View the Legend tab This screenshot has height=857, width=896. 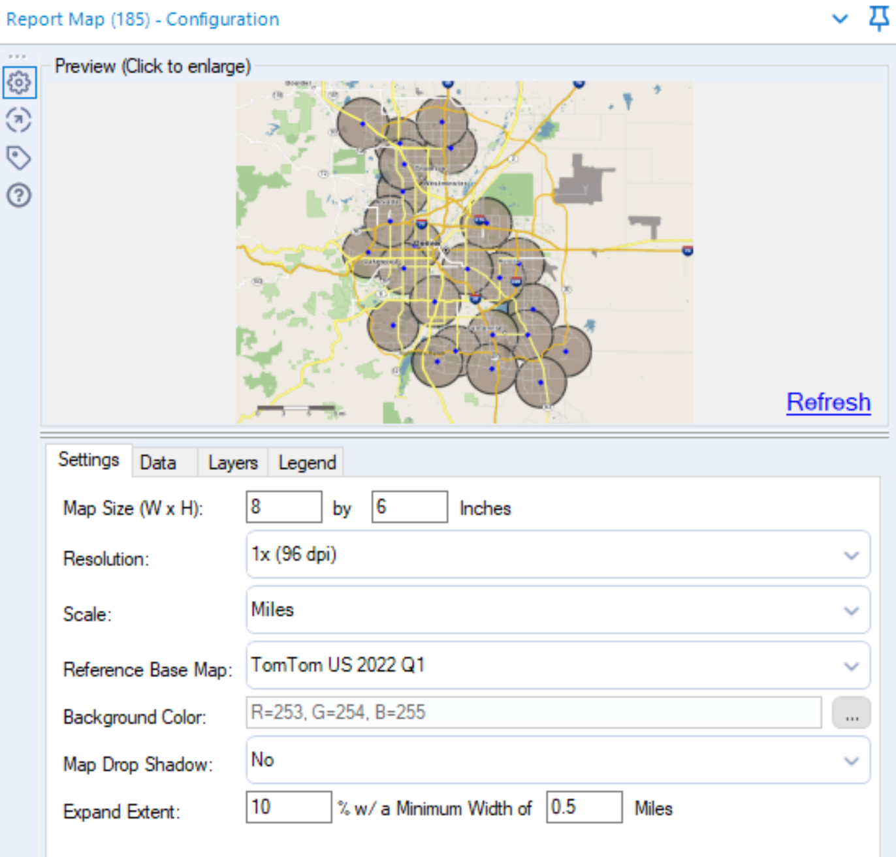coord(306,463)
